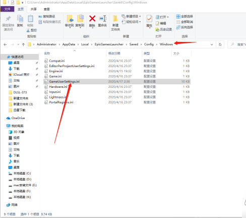
Task: Click the Edit button in ribbon
Action: 161,23
